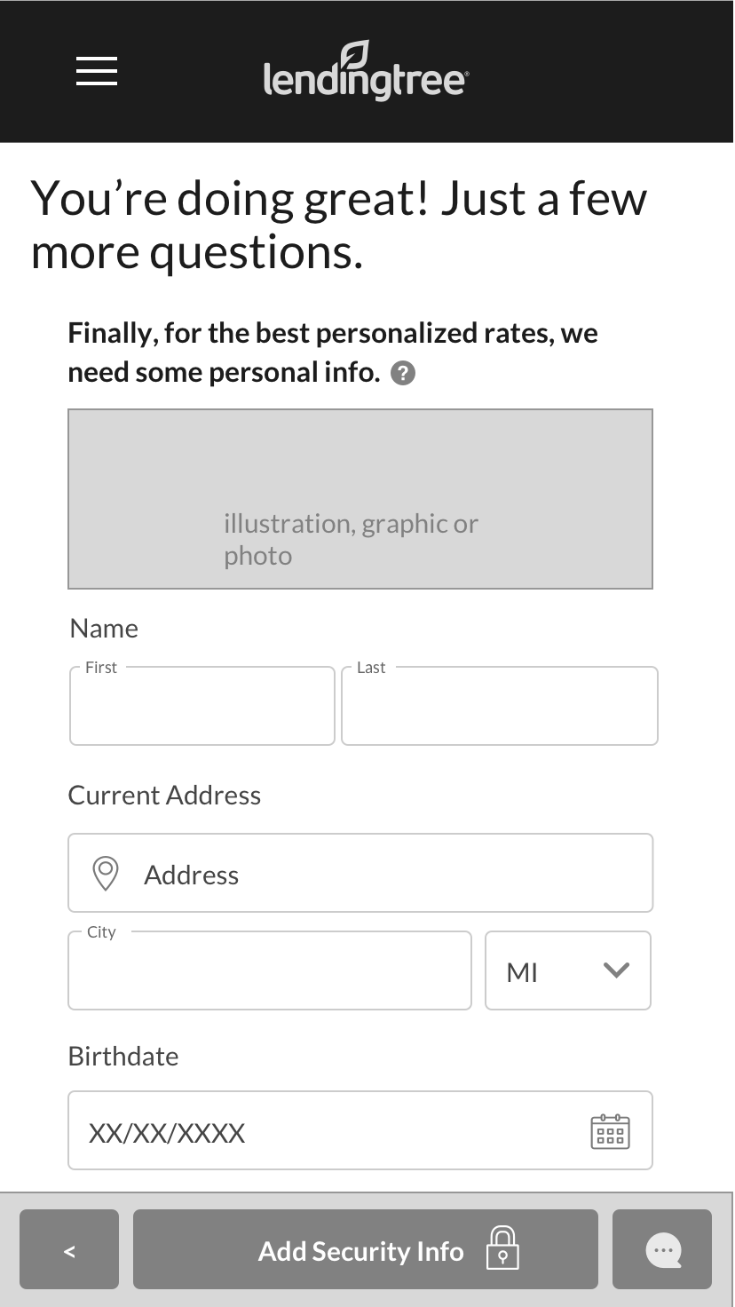Click the location pin icon
This screenshot has height=1307, width=735.
click(x=106, y=874)
